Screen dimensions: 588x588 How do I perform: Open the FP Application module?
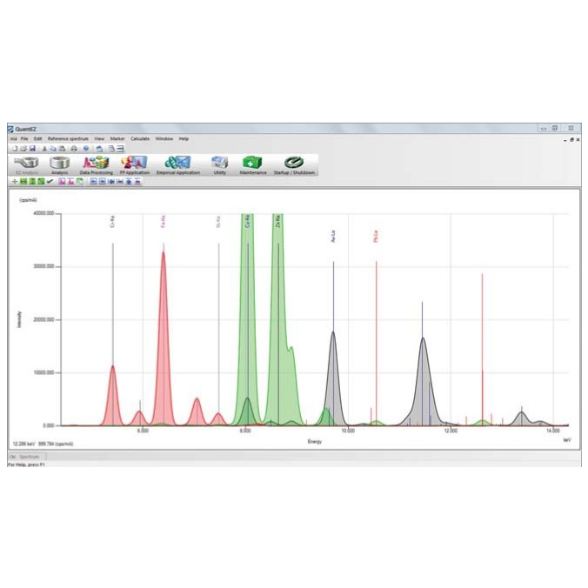coord(134,164)
